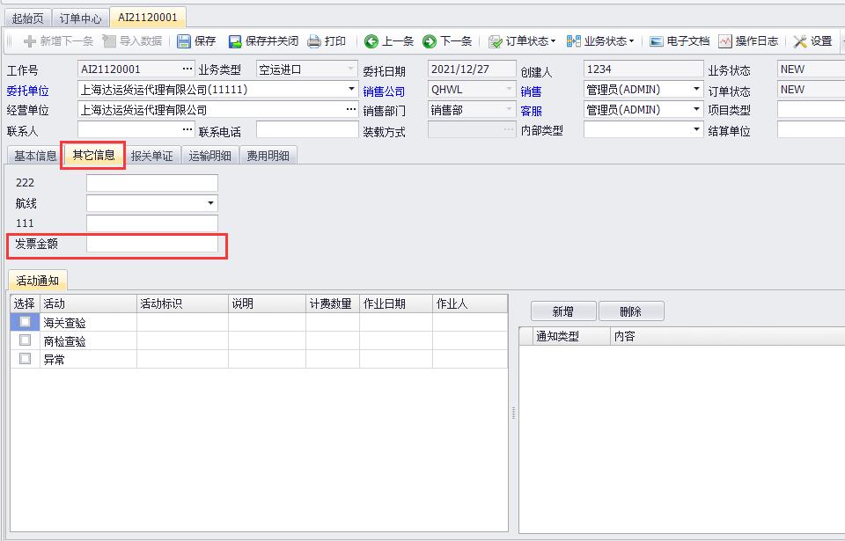Expand the 委托单位 combo box
The image size is (845, 541).
point(352,90)
